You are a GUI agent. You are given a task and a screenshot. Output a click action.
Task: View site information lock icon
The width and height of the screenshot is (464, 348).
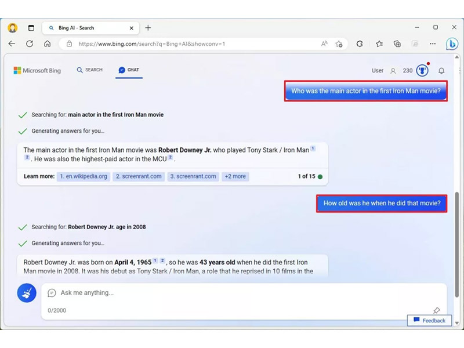click(69, 44)
